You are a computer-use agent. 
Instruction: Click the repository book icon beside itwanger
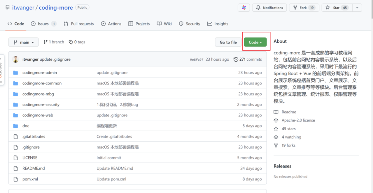tap(8, 7)
